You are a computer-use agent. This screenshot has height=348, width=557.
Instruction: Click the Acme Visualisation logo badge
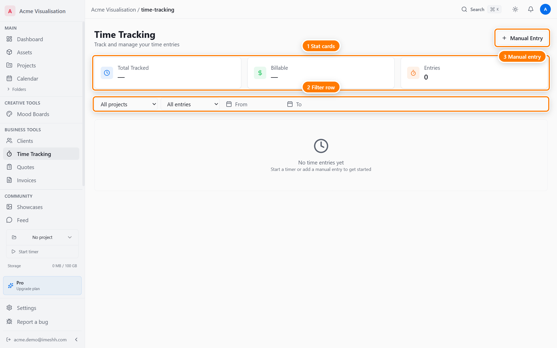coord(10,11)
